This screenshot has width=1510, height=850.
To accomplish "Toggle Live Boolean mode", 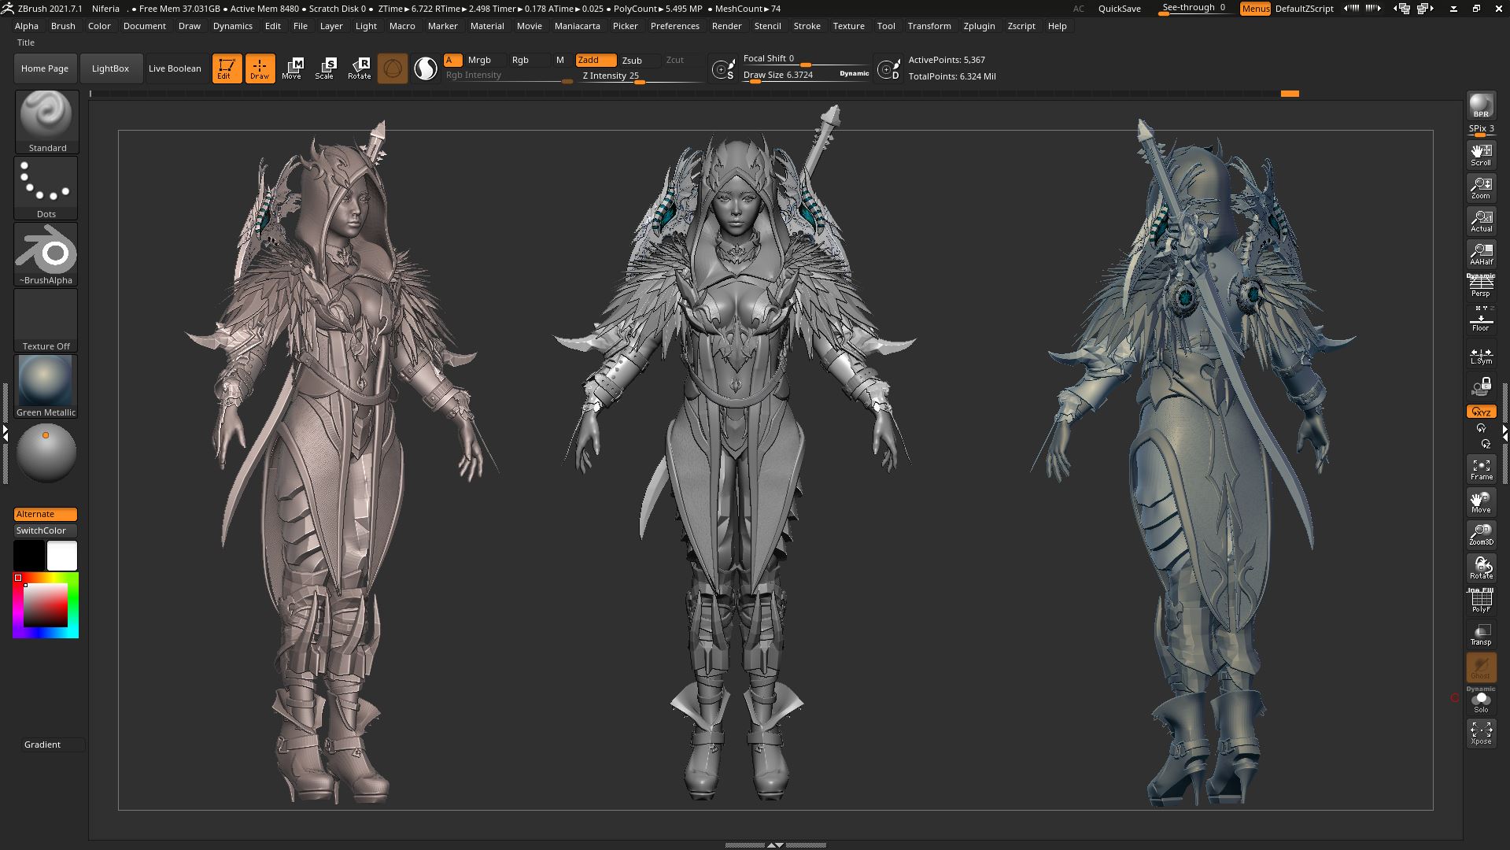I will pyautogui.click(x=175, y=68).
